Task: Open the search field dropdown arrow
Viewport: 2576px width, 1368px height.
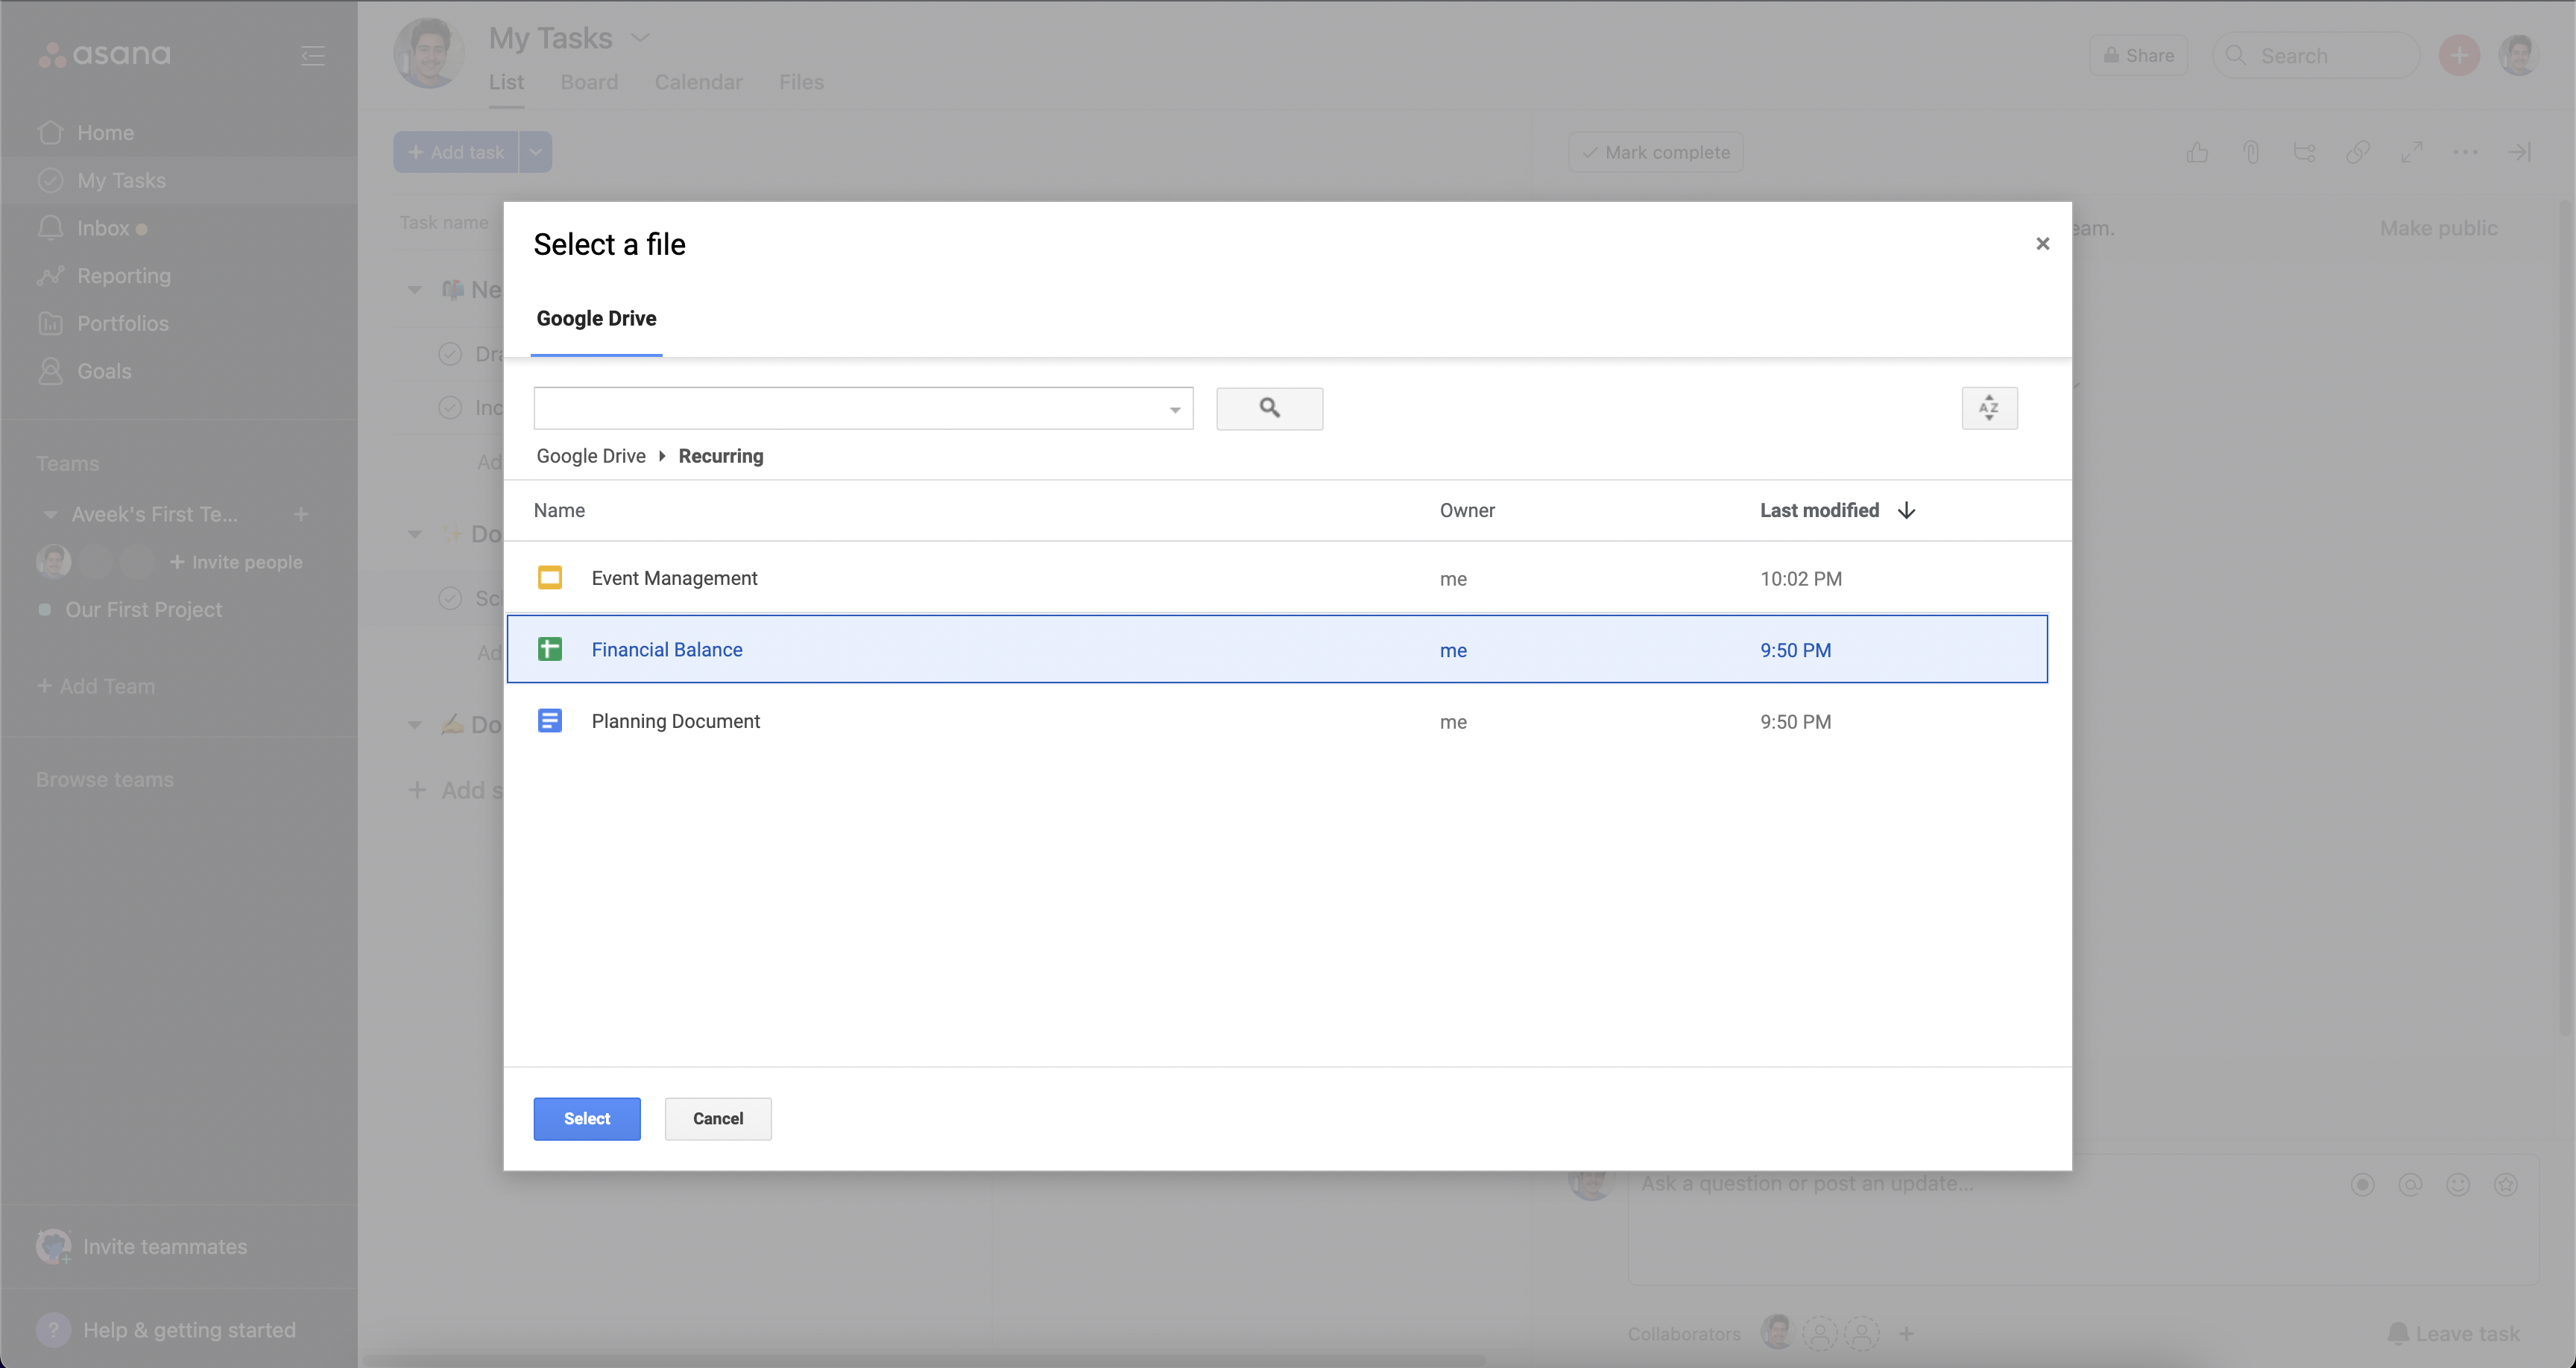Action: (1175, 410)
